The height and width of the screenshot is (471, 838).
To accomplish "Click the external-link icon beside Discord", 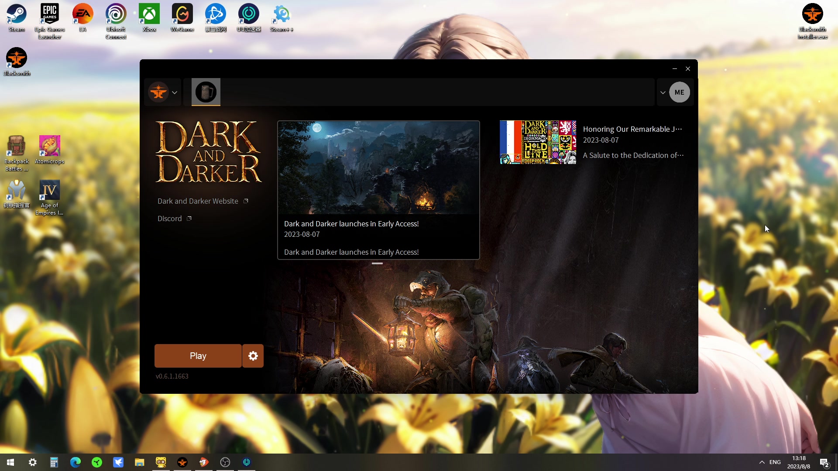I will (189, 218).
